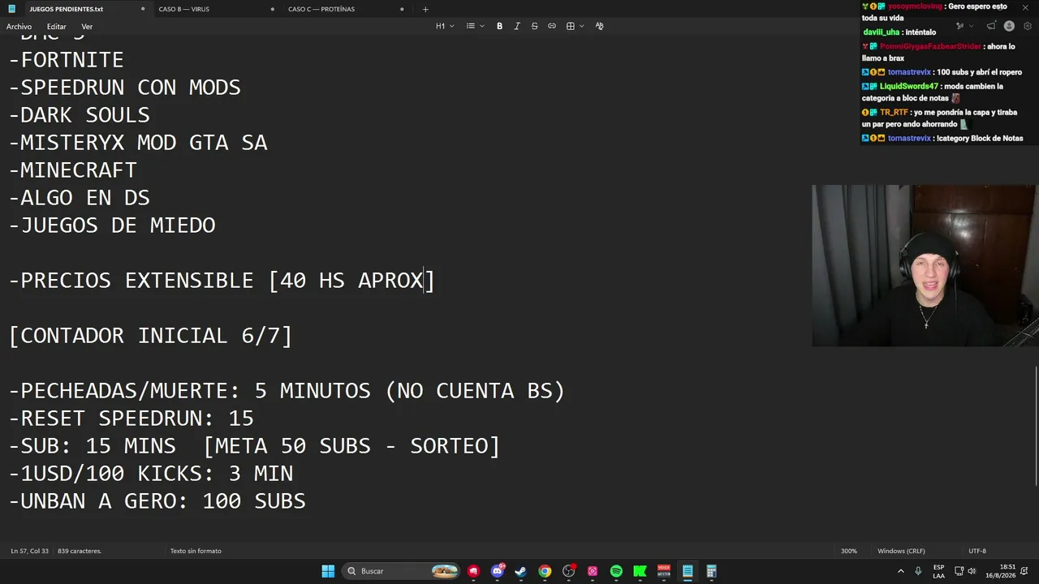Open the Notepad icon on the taskbar
Screen dimensions: 1039x584
click(x=688, y=571)
